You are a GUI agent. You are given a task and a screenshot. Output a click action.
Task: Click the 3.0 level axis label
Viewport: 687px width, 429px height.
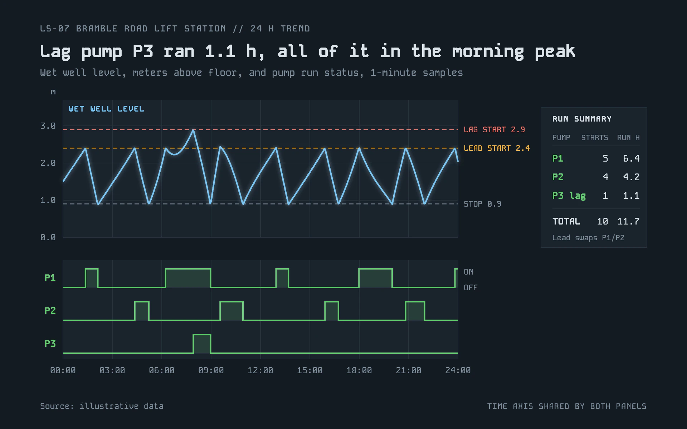click(x=48, y=126)
